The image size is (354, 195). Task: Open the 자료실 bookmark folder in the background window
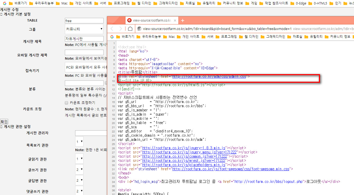click(x=187, y=3)
